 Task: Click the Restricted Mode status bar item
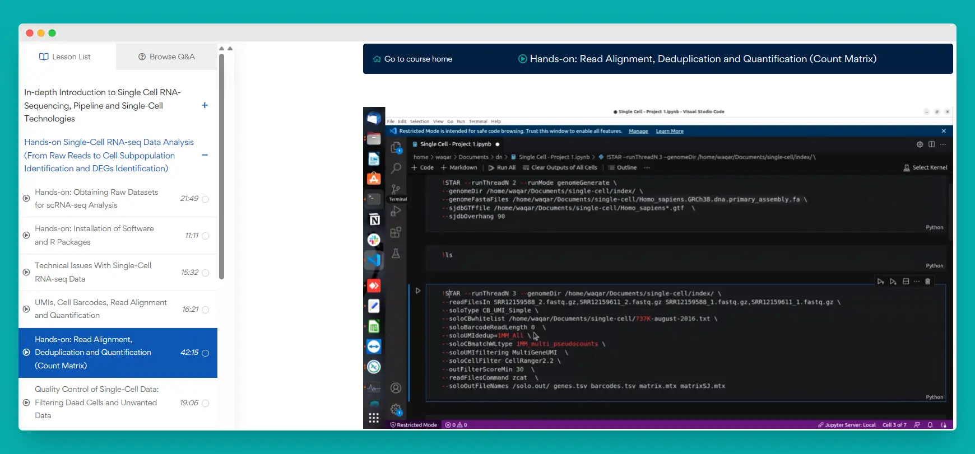click(x=414, y=425)
